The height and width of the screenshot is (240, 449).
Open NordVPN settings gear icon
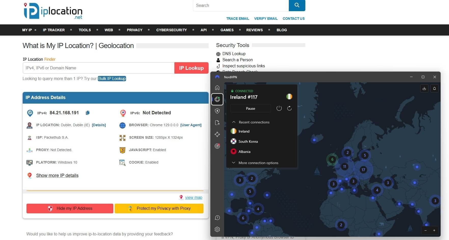pyautogui.click(x=217, y=229)
